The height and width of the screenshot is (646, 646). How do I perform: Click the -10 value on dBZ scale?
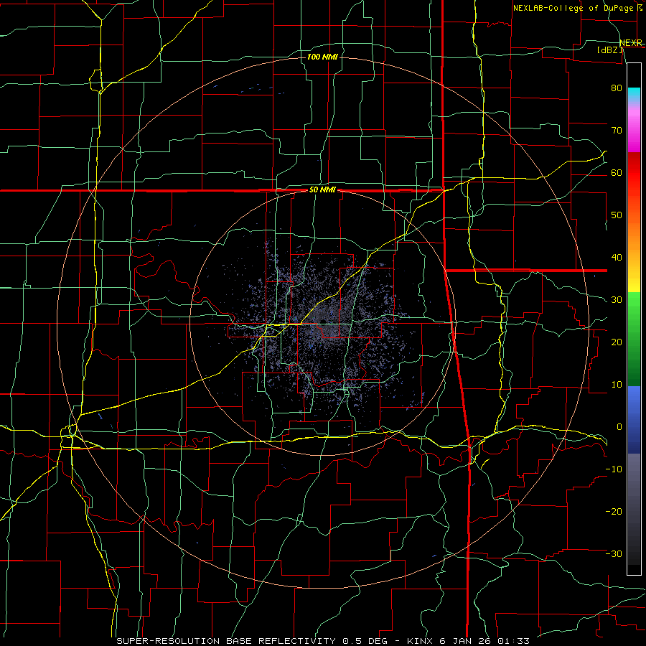(614, 469)
